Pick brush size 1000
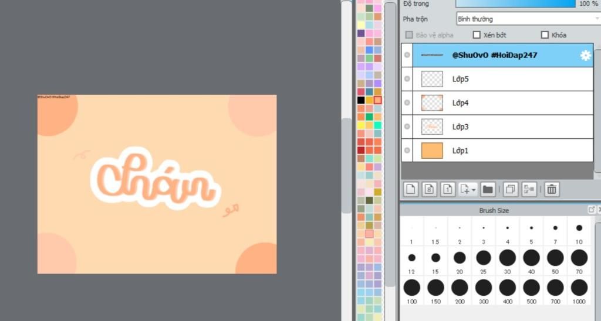The image size is (601, 321). 579,292
